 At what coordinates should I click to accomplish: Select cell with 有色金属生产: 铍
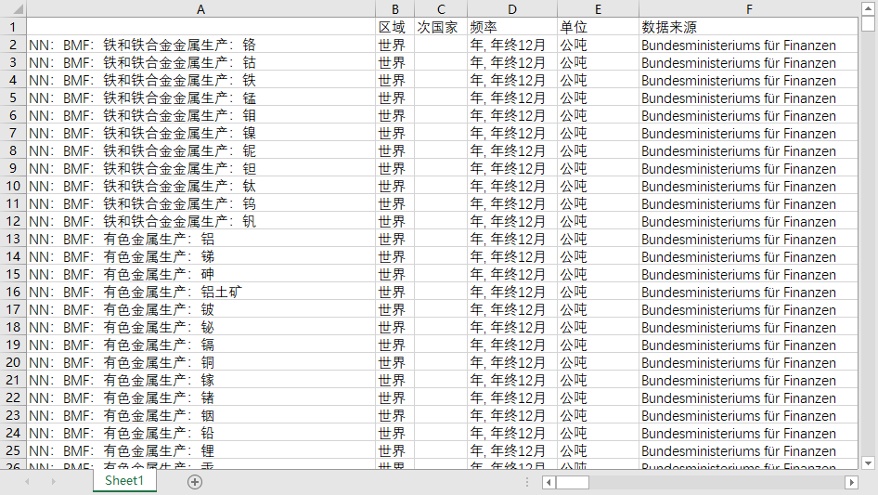click(x=201, y=309)
